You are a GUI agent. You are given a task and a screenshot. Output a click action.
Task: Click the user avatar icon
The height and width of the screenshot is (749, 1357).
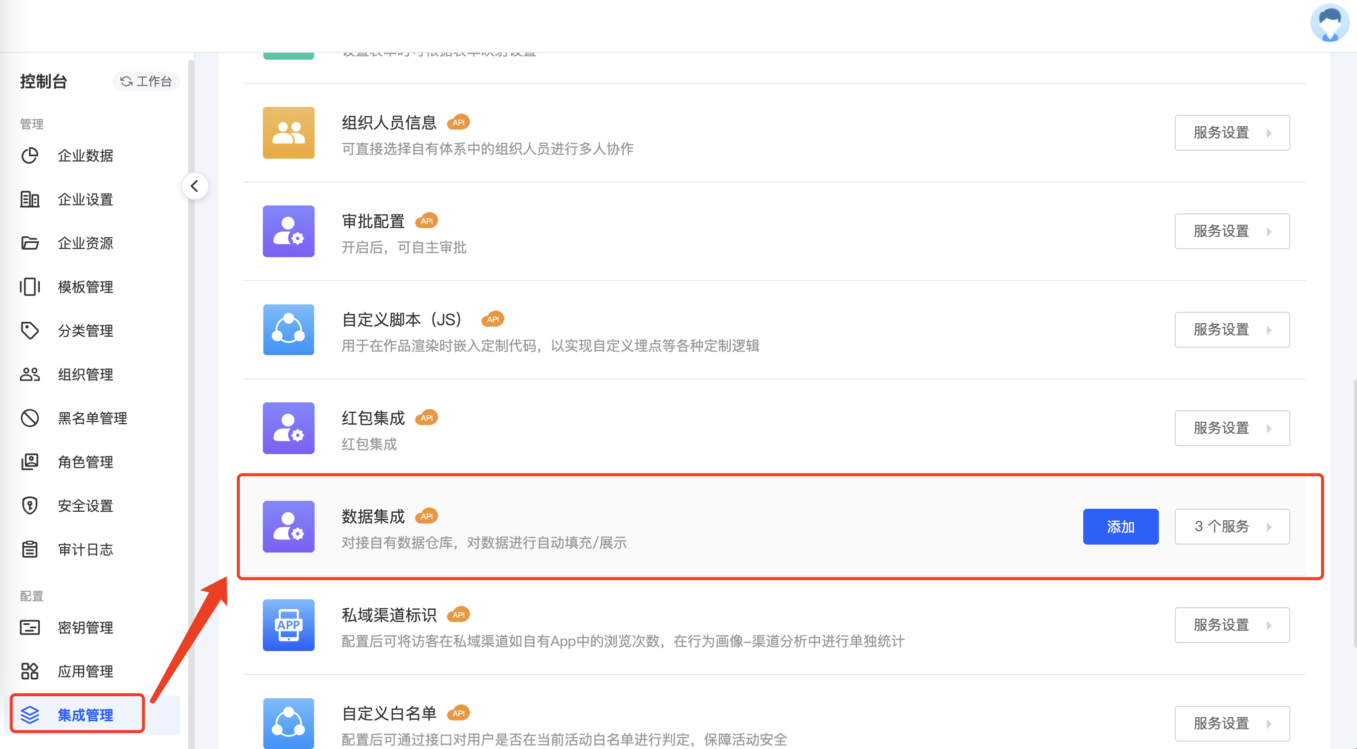click(x=1329, y=23)
